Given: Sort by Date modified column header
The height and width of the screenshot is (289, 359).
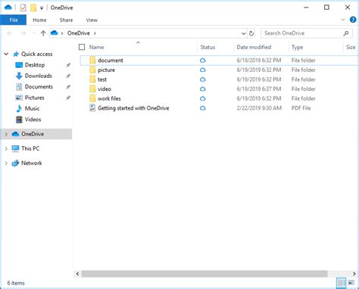Looking at the screenshot, I should [x=254, y=47].
